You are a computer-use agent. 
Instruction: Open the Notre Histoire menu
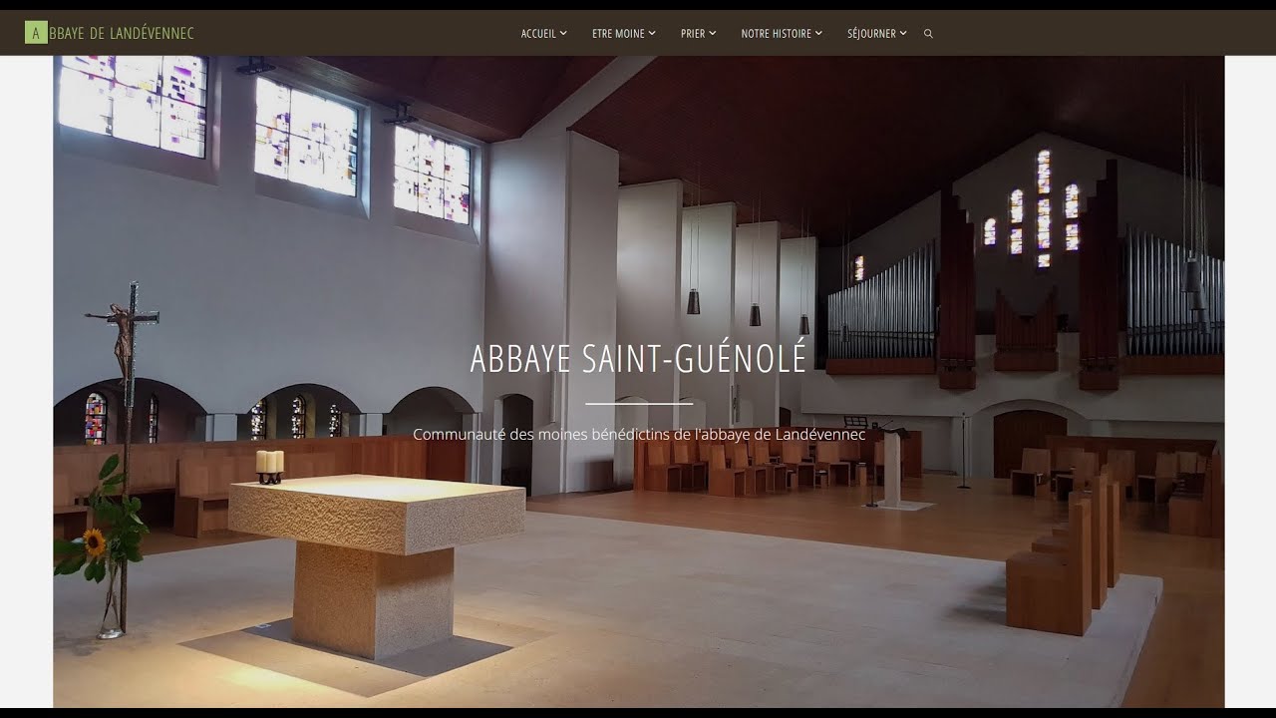click(x=782, y=34)
